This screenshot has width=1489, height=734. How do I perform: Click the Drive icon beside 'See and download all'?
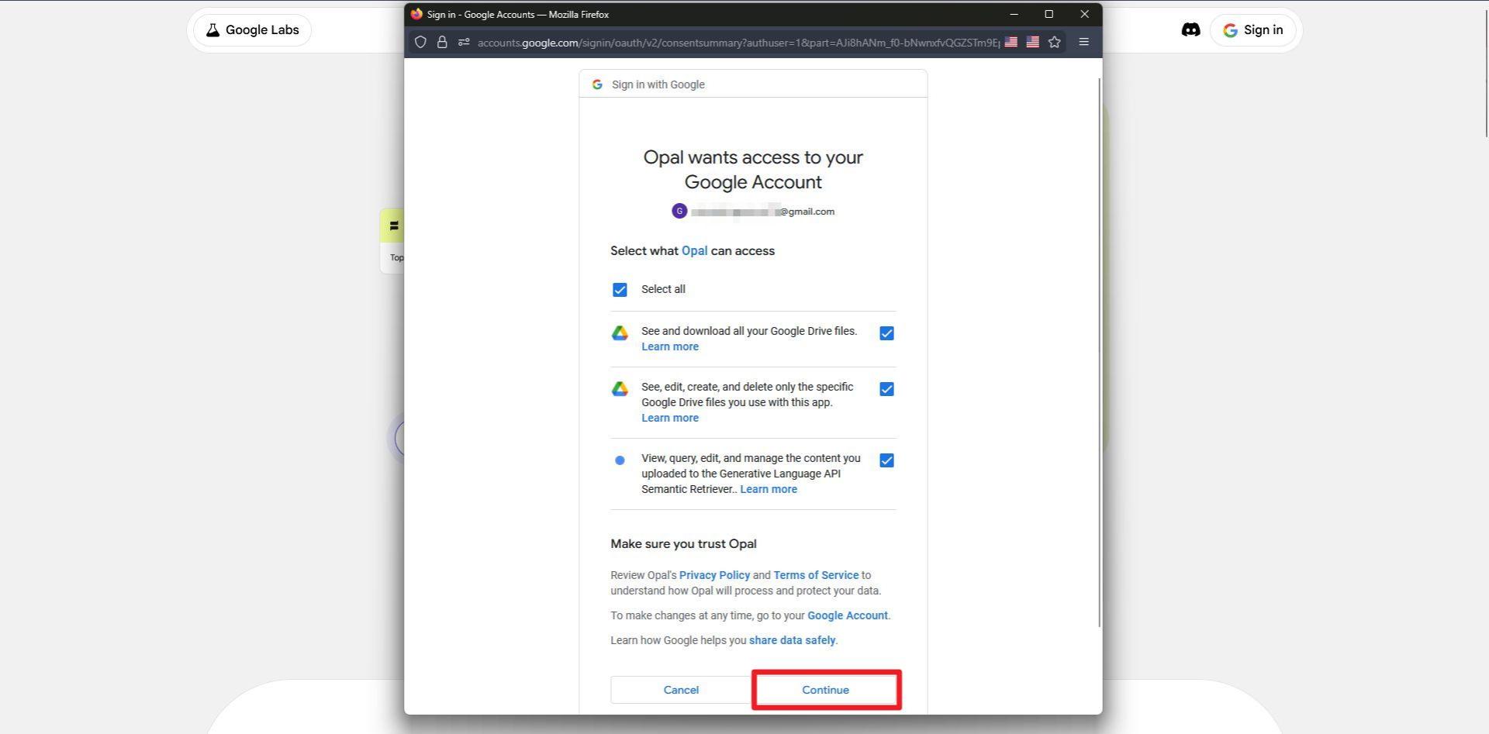[620, 333]
